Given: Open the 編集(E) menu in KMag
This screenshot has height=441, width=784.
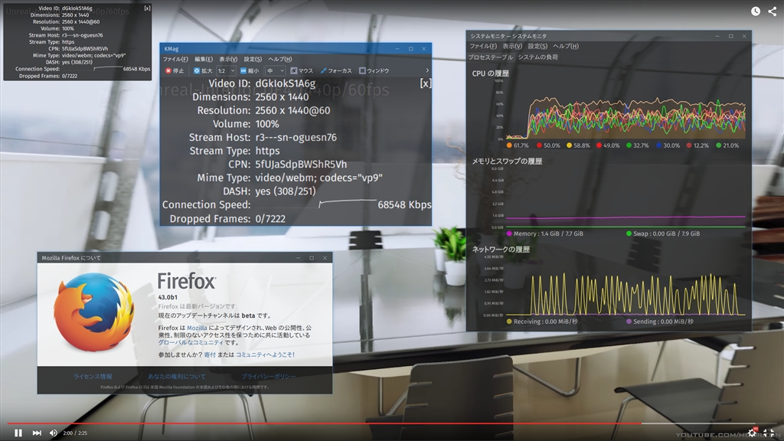Looking at the screenshot, I should pos(204,59).
